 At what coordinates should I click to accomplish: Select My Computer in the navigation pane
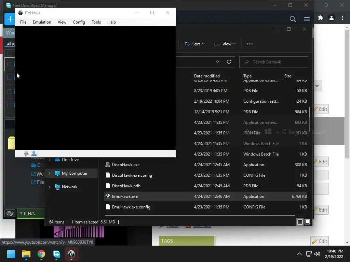click(x=75, y=173)
